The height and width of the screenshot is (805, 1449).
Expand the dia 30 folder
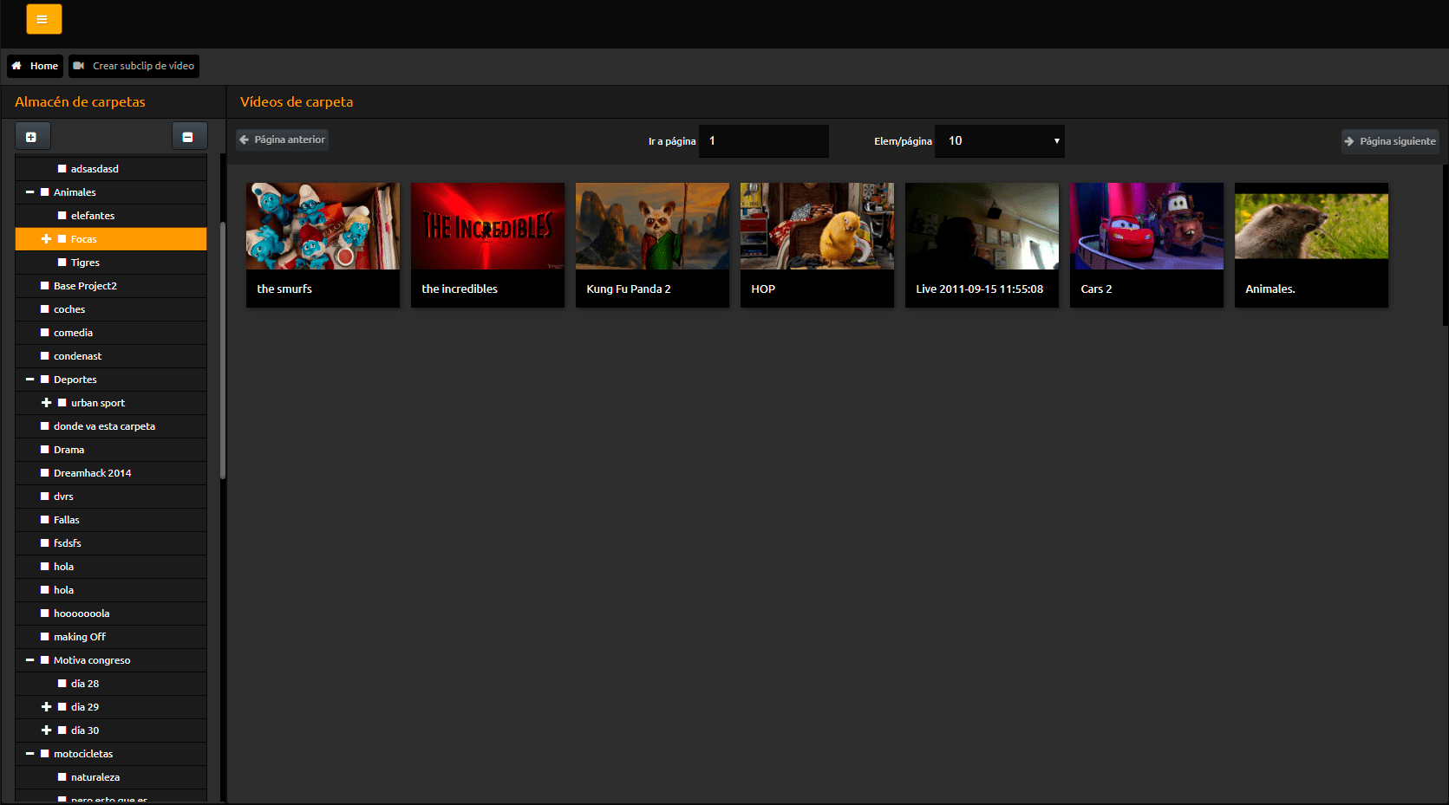(x=47, y=730)
